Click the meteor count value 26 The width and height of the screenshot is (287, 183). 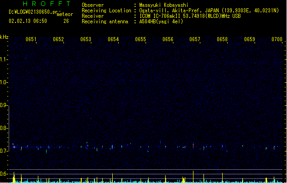point(66,21)
